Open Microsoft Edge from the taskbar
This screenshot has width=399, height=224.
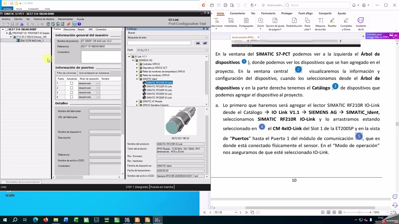[36, 220]
